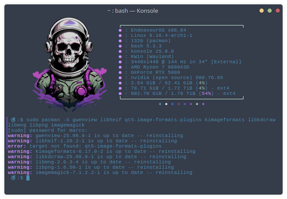Click the purple bullet beside nvidia driver line

tap(120, 78)
